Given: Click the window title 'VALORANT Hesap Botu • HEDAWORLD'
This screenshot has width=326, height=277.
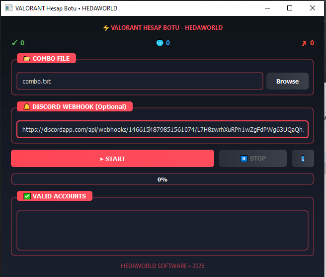Looking at the screenshot, I should point(66,8).
